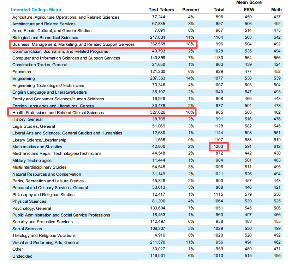Click Computer and Information Sciences row
The width and height of the screenshot is (291, 264).
tap(66, 58)
